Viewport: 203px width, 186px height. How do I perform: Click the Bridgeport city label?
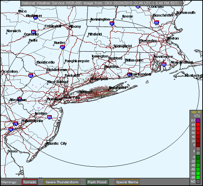click(99, 79)
